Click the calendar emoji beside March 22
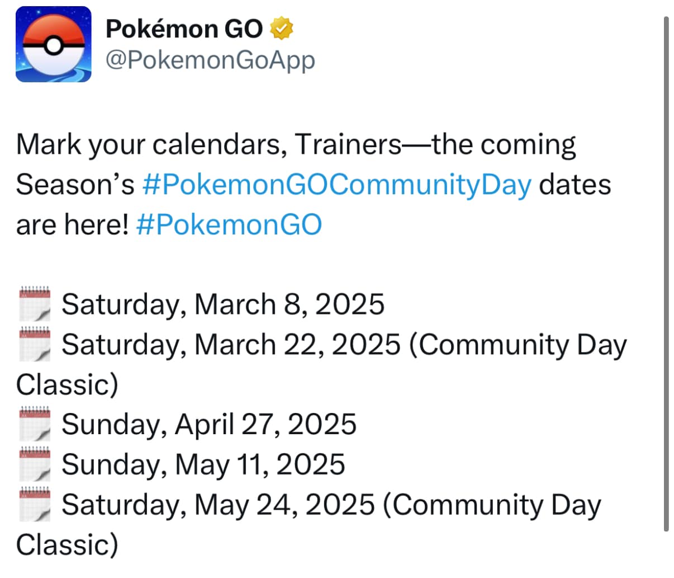Screen dimensions: 674x578 click(35, 345)
